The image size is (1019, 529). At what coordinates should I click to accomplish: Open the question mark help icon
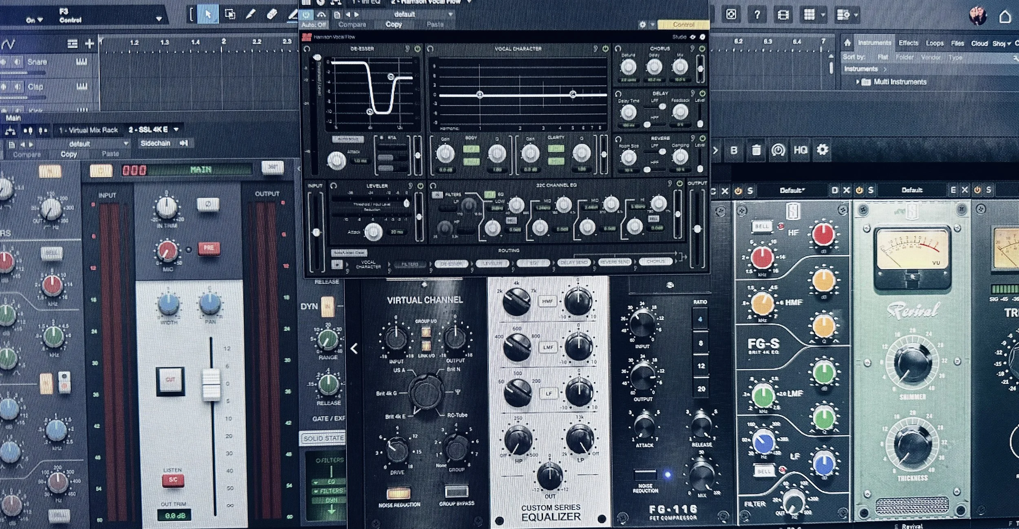[757, 15]
